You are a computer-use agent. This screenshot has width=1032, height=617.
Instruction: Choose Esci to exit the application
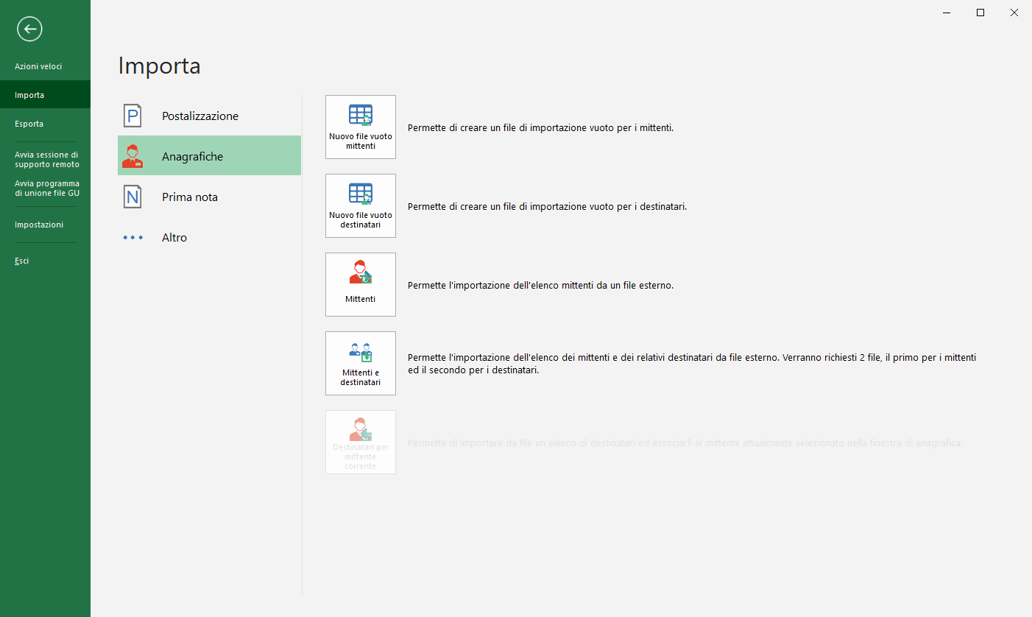(22, 261)
